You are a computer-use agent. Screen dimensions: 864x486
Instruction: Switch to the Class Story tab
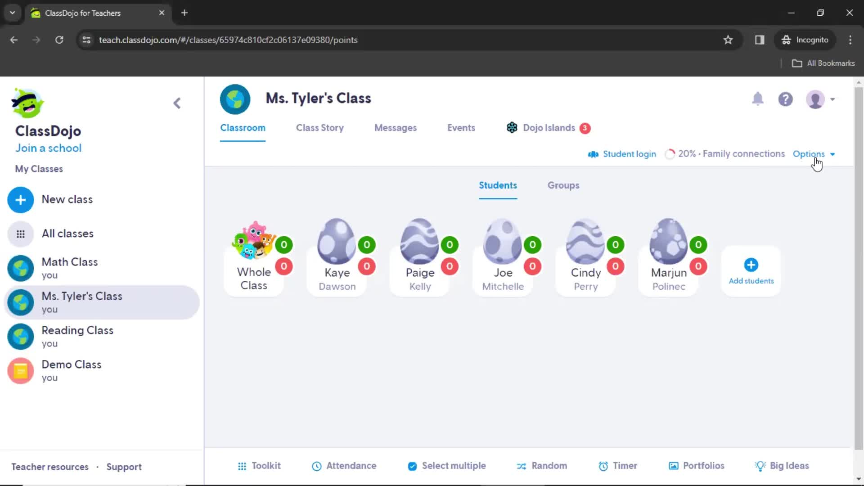[x=319, y=128]
